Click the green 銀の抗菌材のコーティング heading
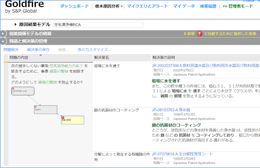Image resolution: width=260 pixels, height=168 pixels. pos(176,125)
